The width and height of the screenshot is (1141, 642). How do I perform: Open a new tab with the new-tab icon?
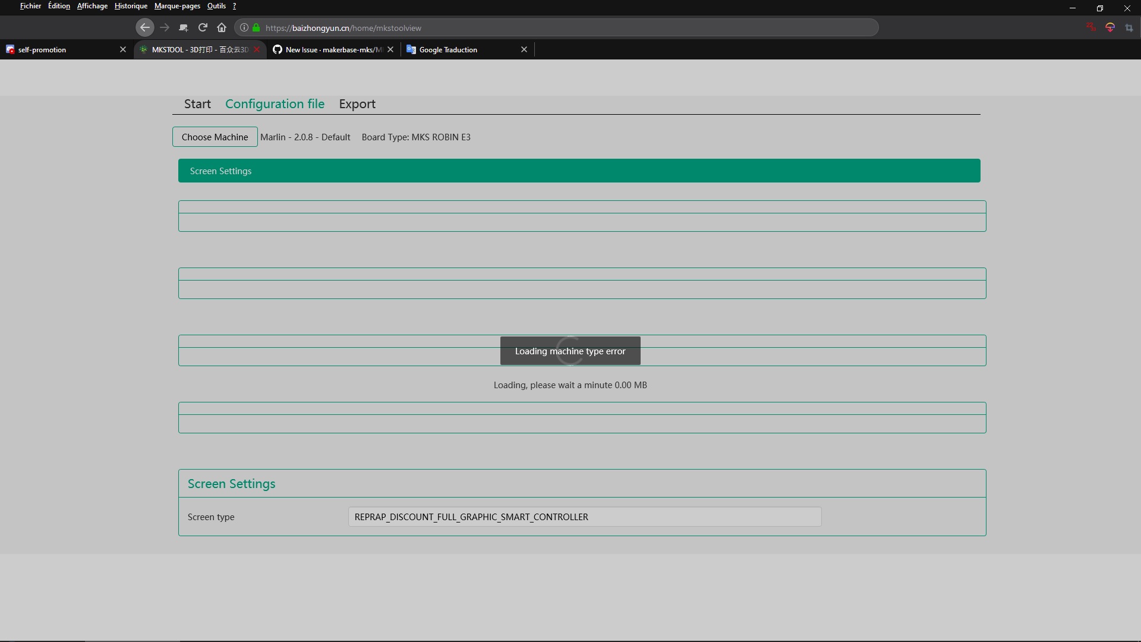click(x=183, y=27)
